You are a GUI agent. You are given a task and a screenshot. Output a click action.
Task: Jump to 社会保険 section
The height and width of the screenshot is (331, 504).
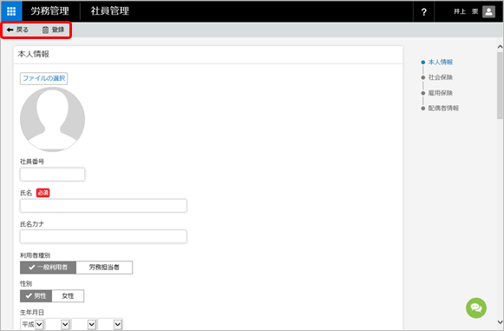coord(441,77)
